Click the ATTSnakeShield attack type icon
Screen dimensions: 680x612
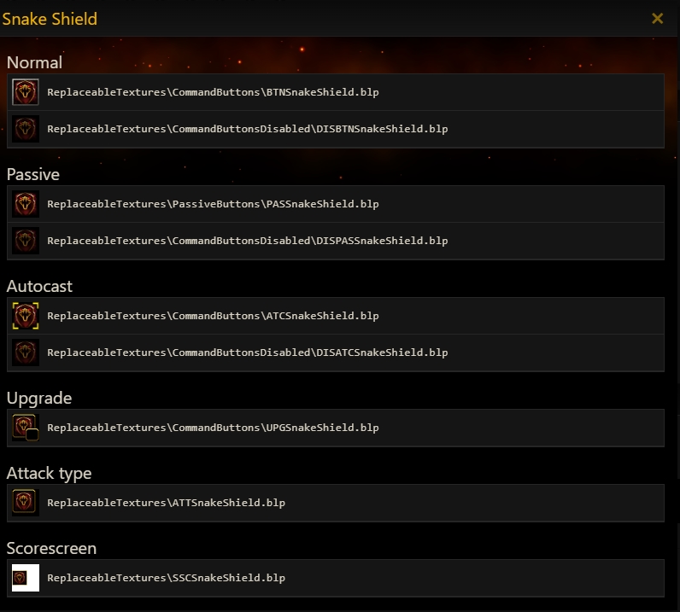point(26,503)
